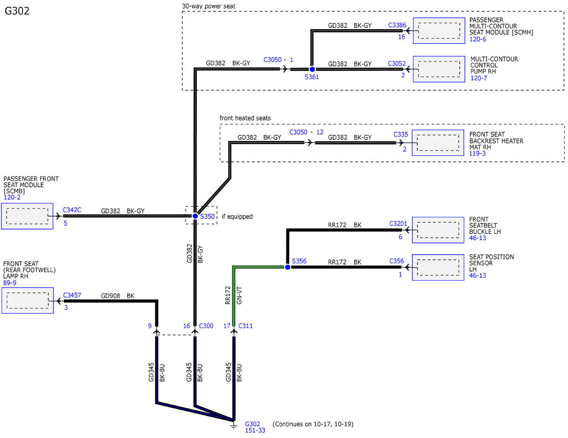Click GD382 BK-GY label on C335 wire

pyautogui.click(x=350, y=137)
